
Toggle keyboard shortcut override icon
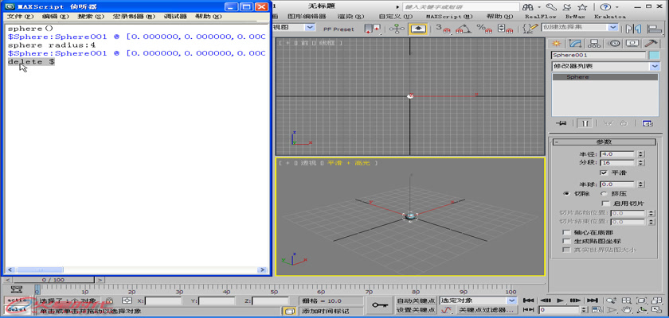pyautogui.click(x=418, y=29)
